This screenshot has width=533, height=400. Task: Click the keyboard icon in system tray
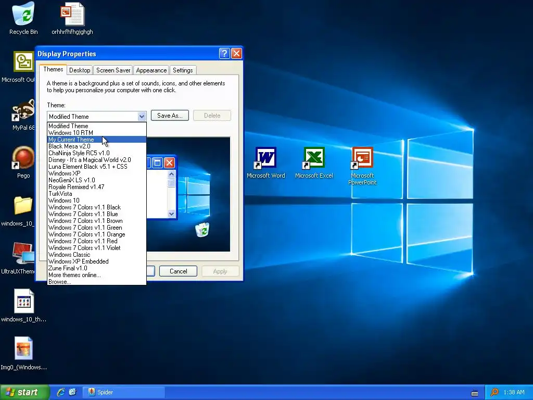pyautogui.click(x=475, y=393)
